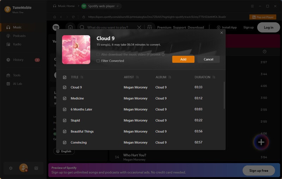This screenshot has width=282, height=179.
Task: Sort by DURATION column icon
Action: click(214, 77)
